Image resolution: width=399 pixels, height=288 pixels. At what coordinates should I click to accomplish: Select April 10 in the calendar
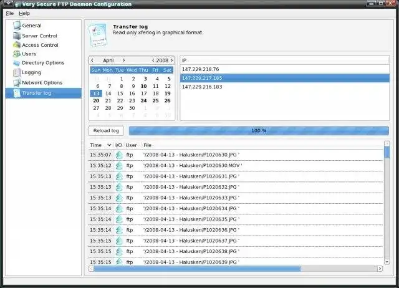pos(144,86)
